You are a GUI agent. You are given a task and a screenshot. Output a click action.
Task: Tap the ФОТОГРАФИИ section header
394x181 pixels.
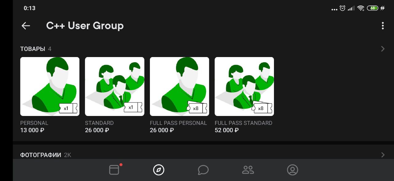pyautogui.click(x=41, y=155)
